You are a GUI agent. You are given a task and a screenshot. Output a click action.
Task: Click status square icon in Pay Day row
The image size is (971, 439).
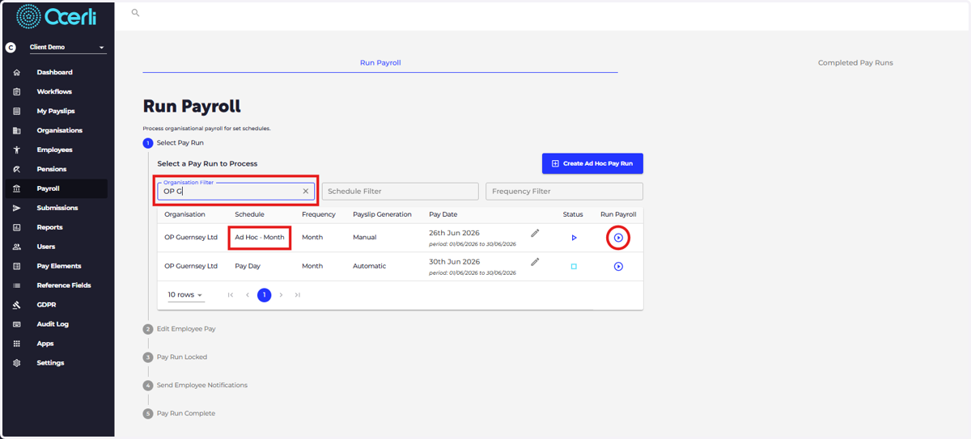pos(574,266)
